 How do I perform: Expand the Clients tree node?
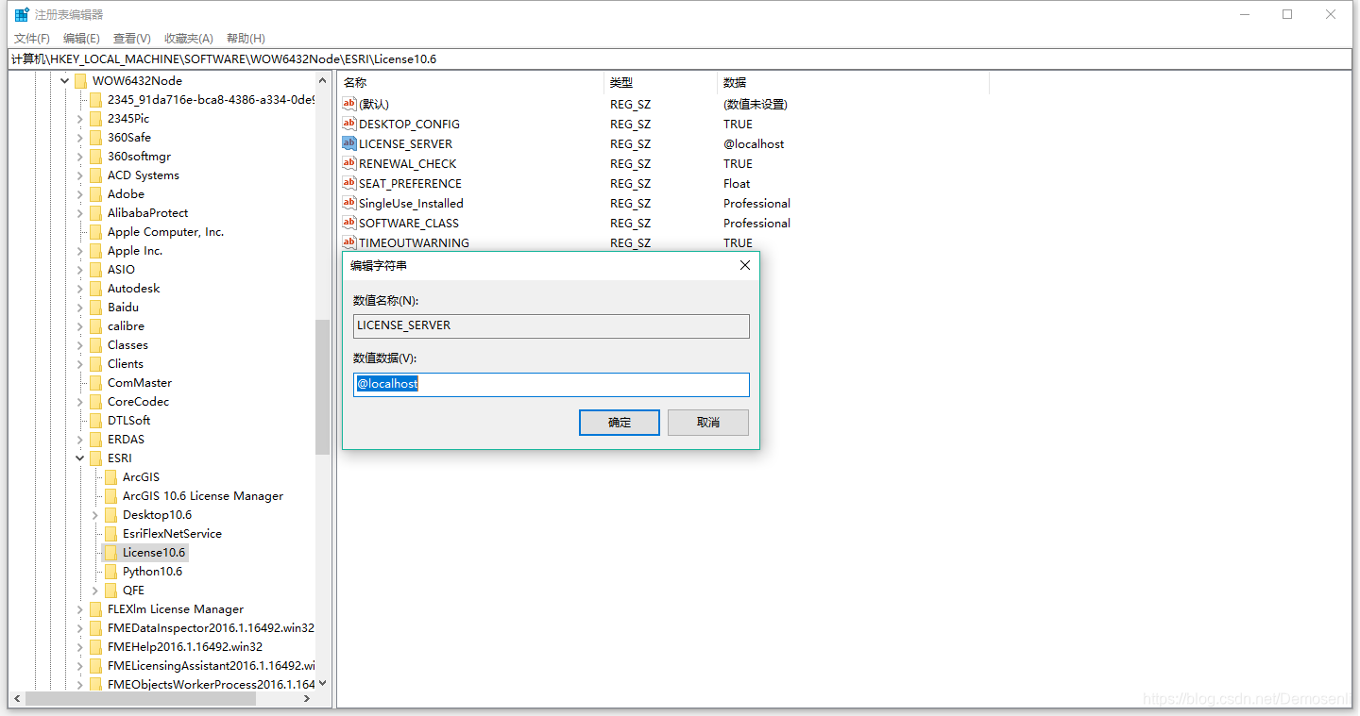pos(79,363)
